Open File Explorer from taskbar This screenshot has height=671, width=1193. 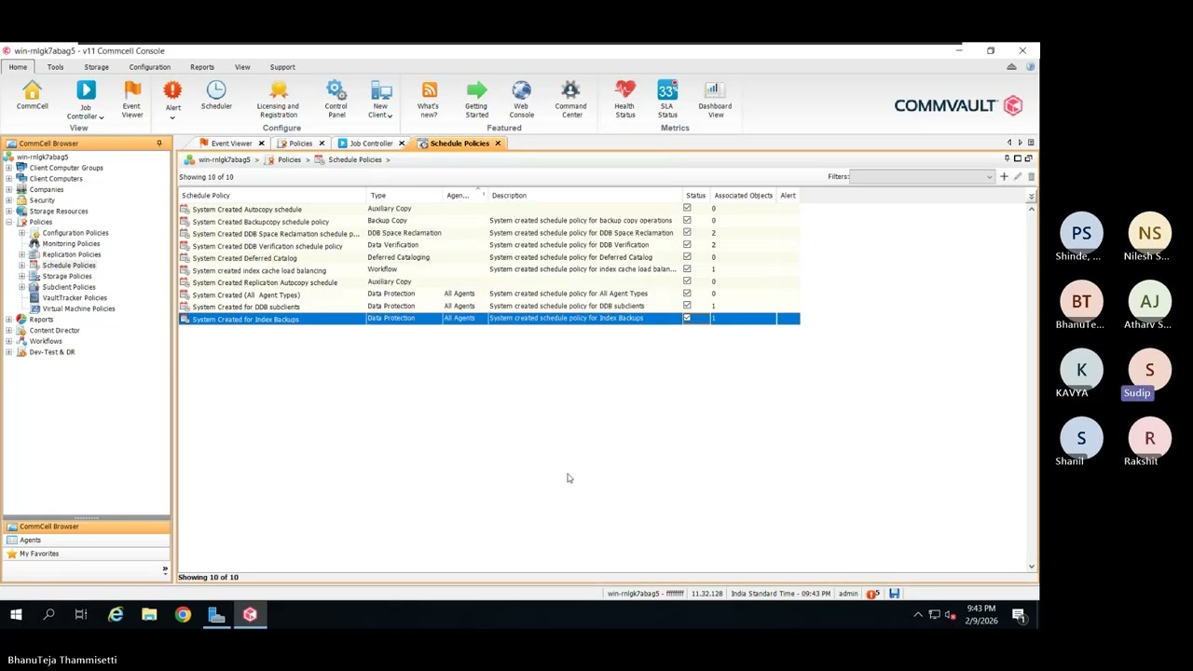click(149, 614)
